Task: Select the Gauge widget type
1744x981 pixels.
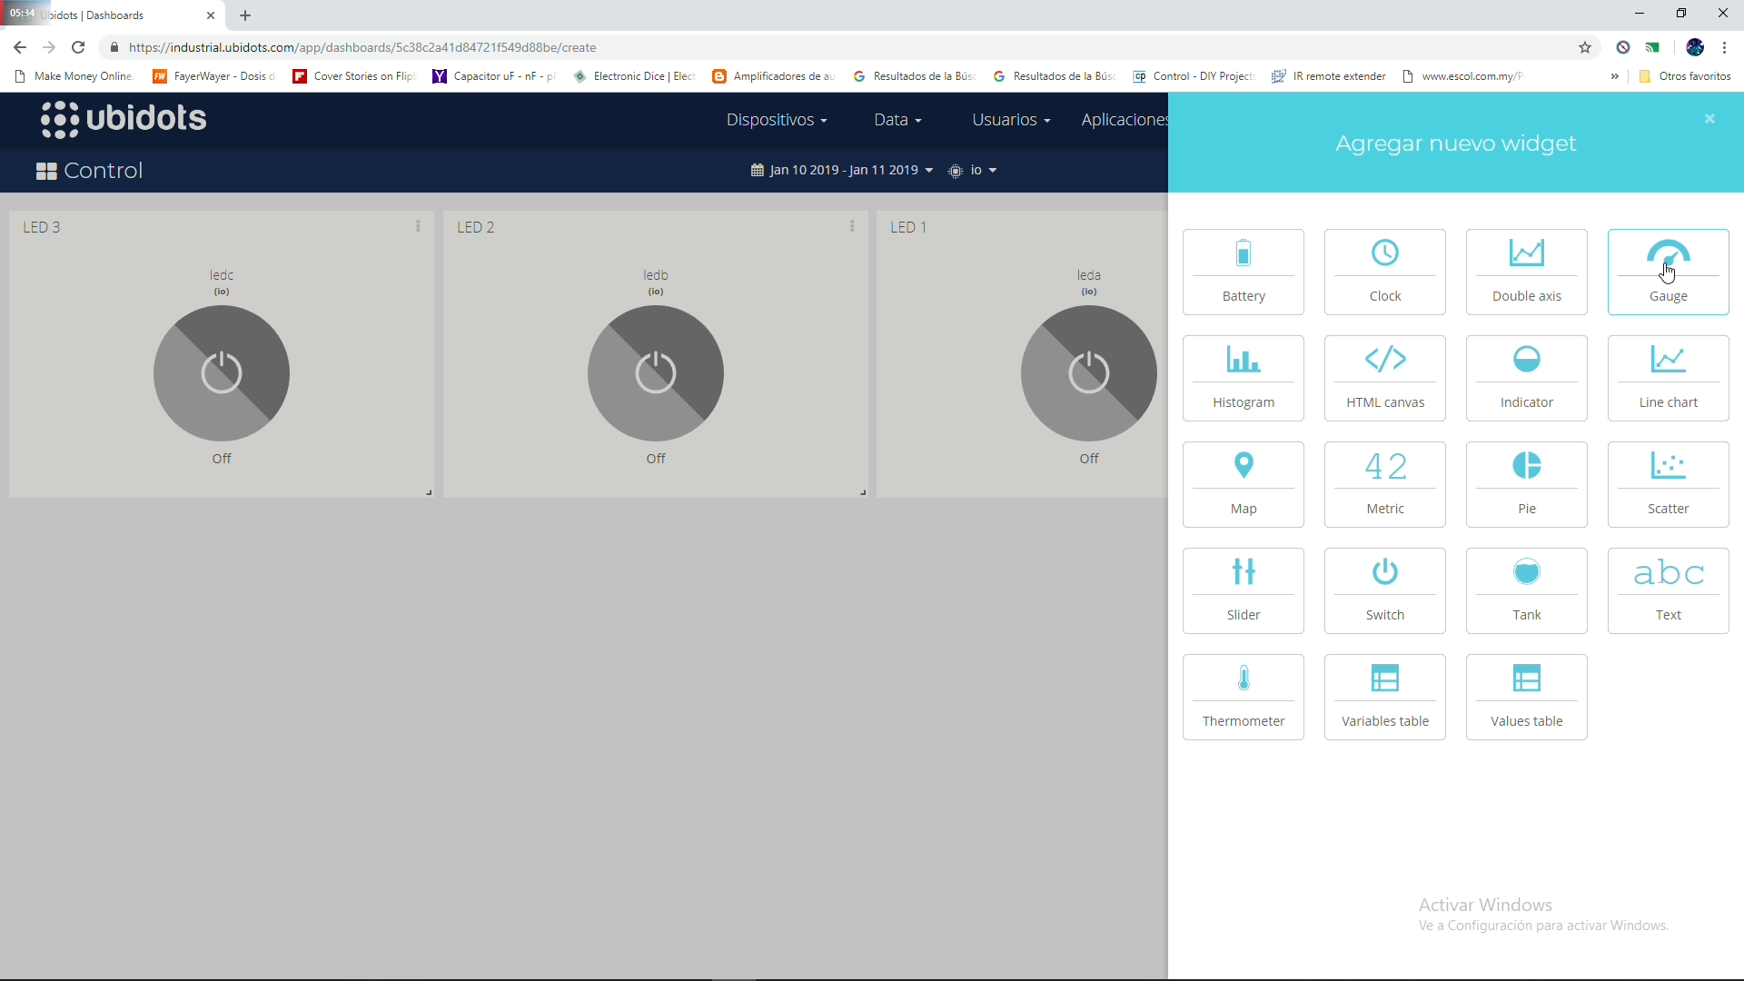Action: pyautogui.click(x=1668, y=271)
